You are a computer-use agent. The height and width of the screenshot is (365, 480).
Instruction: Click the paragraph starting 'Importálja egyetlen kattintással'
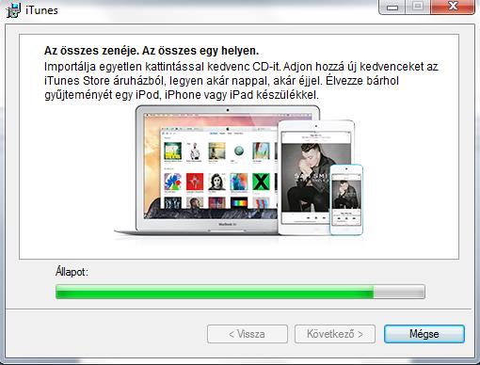(x=241, y=81)
